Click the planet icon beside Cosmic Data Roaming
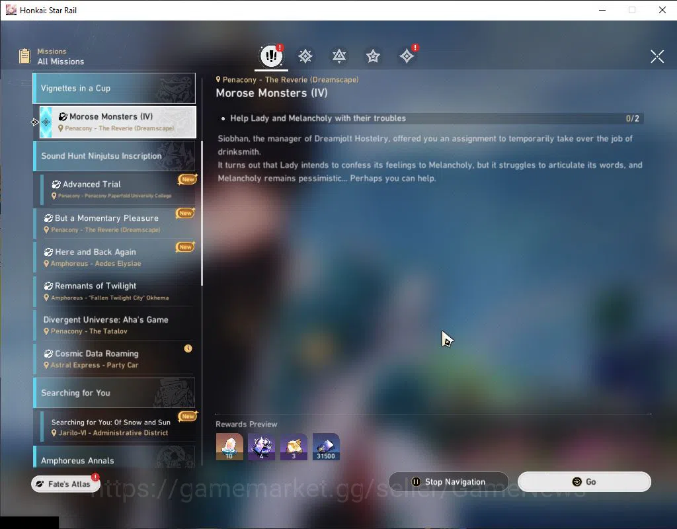Viewport: 677px width, 529px height. click(x=48, y=354)
